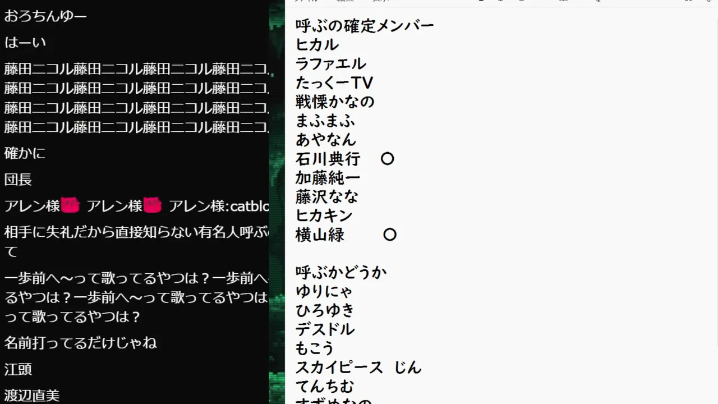
Task: Click the chat message starting with 相手に失礼だから
Action: pos(136,241)
